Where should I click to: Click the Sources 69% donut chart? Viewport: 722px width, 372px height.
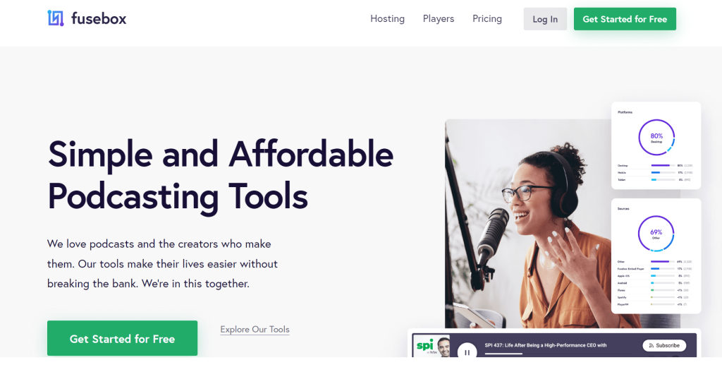[656, 234]
